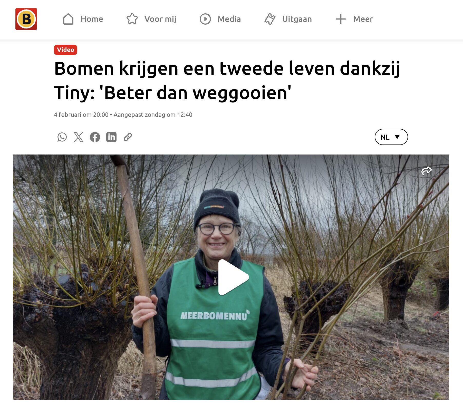This screenshot has width=463, height=405.
Task: Click the NL dropdown arrow triangle
Action: [397, 137]
